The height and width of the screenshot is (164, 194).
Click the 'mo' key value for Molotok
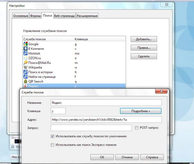pyautogui.click(x=77, y=53)
